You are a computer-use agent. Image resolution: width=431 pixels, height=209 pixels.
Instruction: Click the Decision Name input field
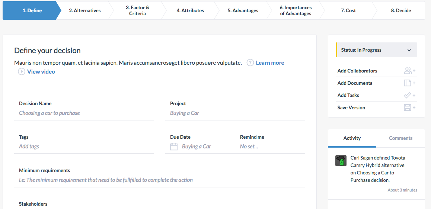point(84,113)
